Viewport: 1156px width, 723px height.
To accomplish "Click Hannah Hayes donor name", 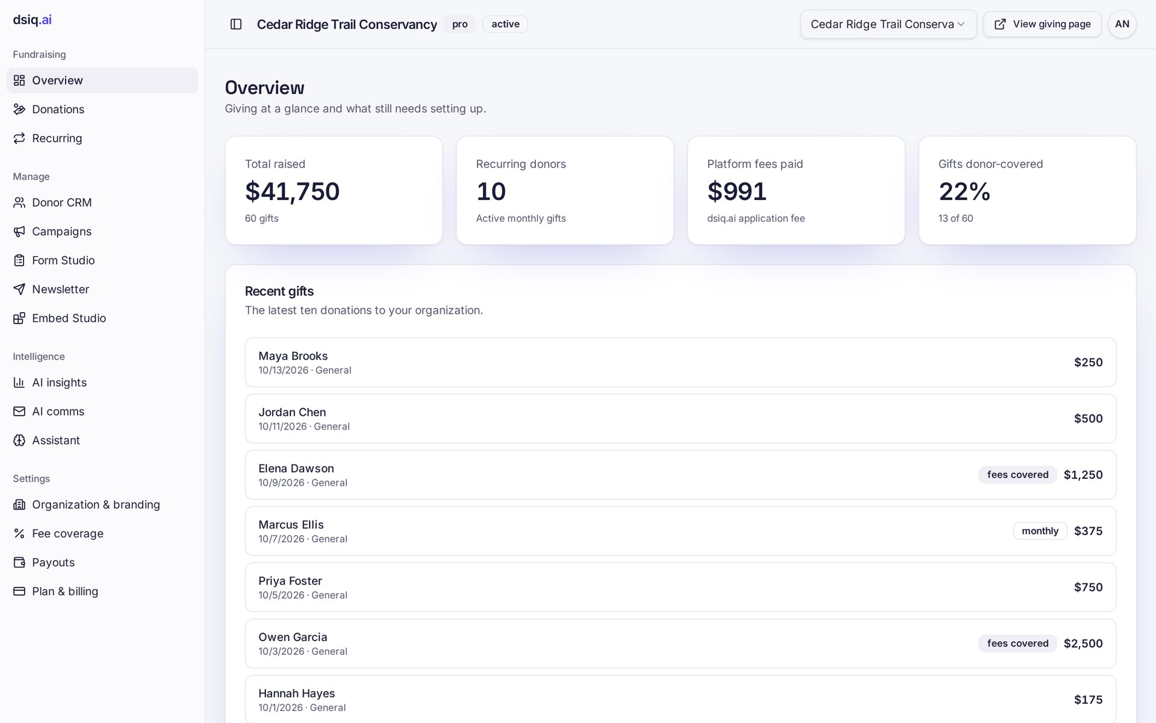I will click(296, 693).
